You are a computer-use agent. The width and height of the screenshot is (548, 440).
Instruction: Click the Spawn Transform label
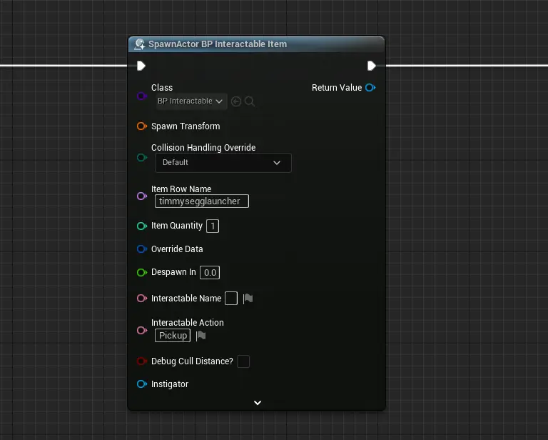click(x=186, y=126)
